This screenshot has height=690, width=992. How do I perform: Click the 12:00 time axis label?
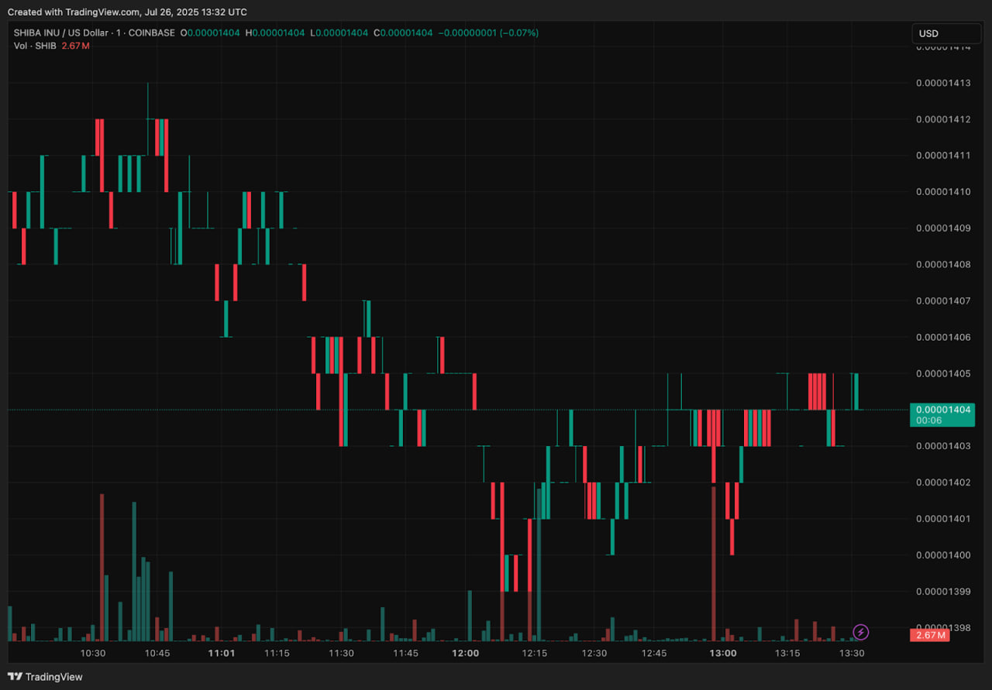point(465,653)
